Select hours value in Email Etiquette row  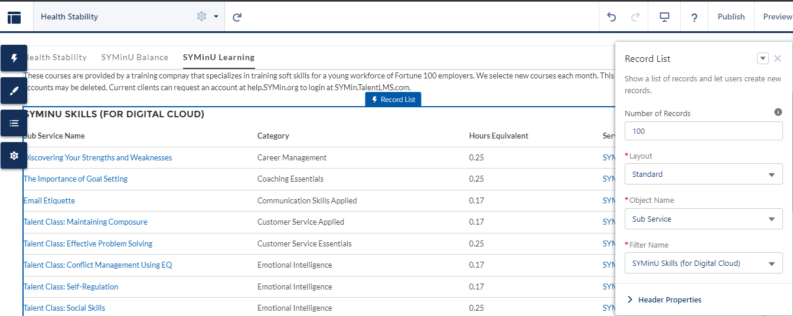point(477,200)
